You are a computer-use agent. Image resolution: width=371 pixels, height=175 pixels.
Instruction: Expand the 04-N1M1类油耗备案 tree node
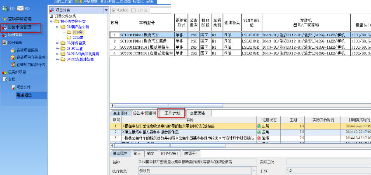point(57,54)
